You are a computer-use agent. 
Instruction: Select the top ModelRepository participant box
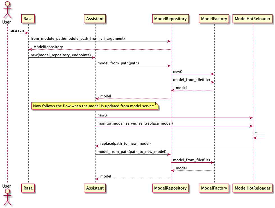pos(171,19)
